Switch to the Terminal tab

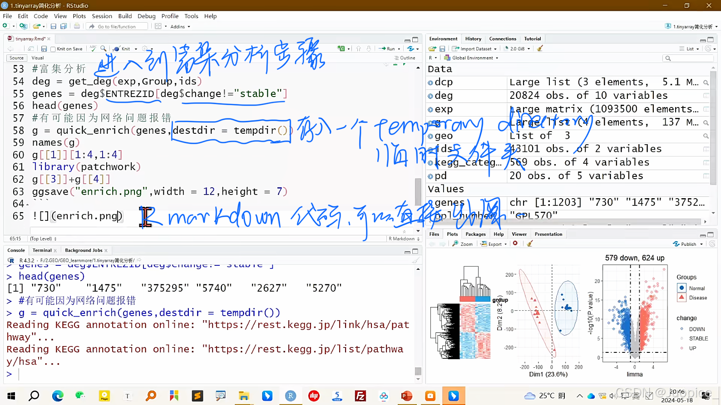pos(42,250)
